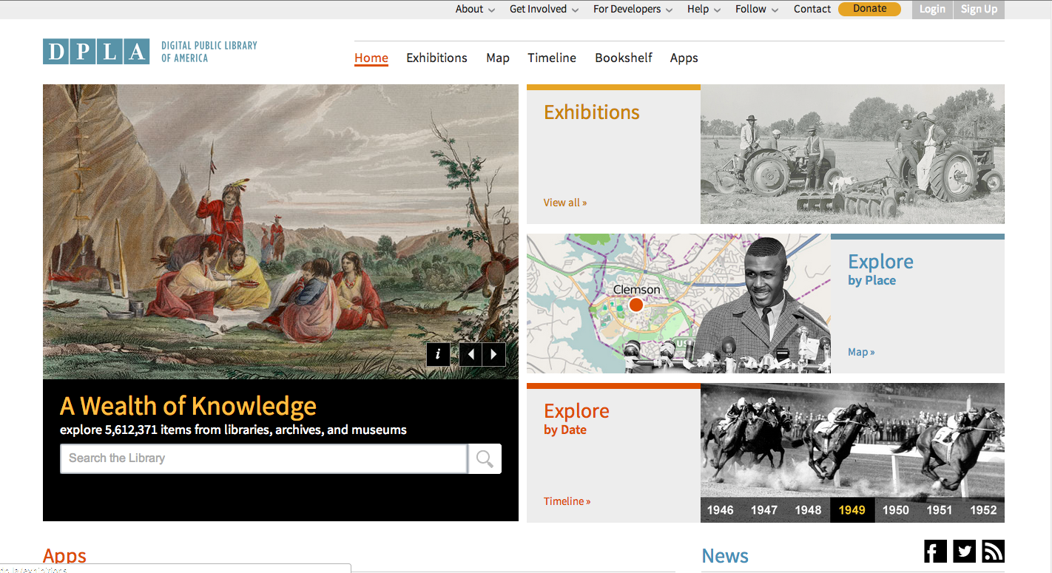Open Explore by Date heading
The width and height of the screenshot is (1052, 573).
point(576,418)
